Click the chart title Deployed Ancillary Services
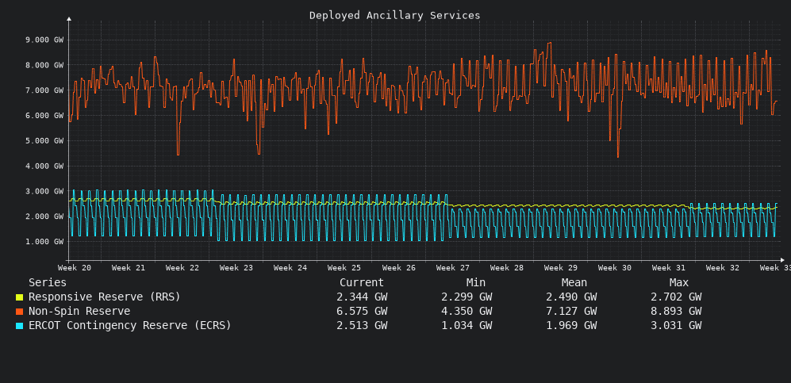Screen dimensions: 791x383 click(x=395, y=16)
